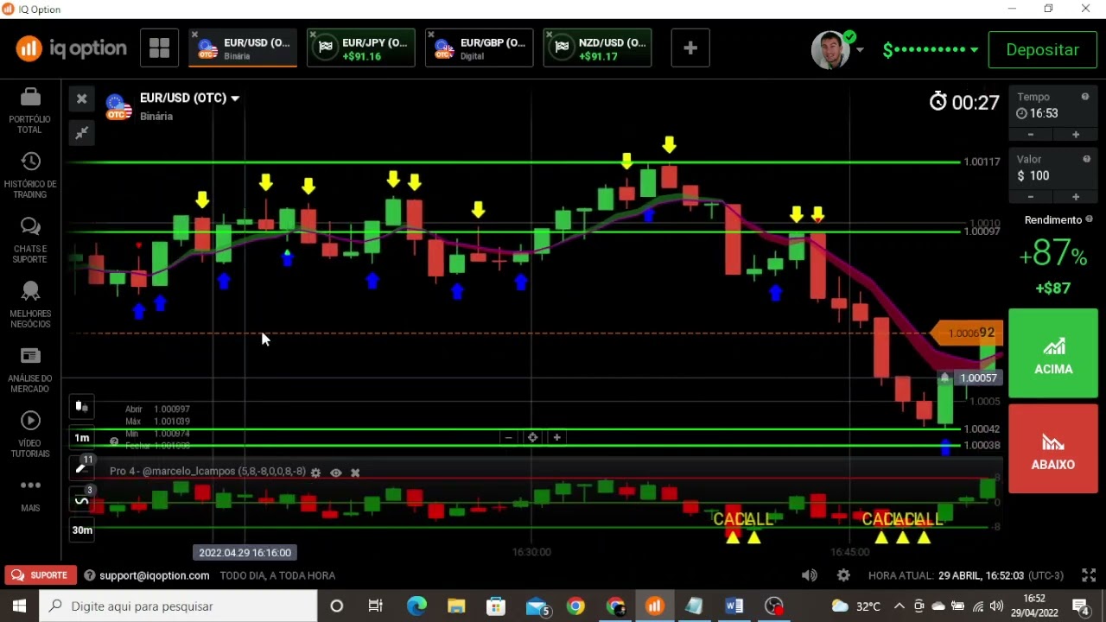Image resolution: width=1106 pixels, height=622 pixels.
Task: Open Melhores Negócios sidebar item
Action: tap(30, 305)
